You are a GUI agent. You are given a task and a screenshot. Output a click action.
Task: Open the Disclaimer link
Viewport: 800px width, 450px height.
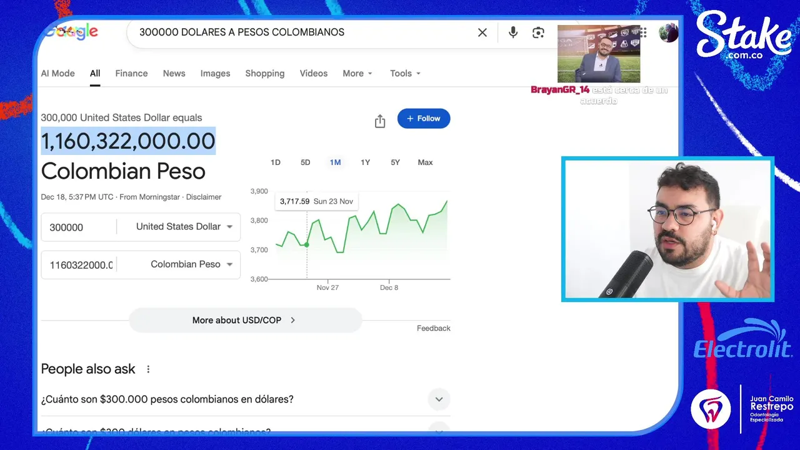pyautogui.click(x=204, y=197)
